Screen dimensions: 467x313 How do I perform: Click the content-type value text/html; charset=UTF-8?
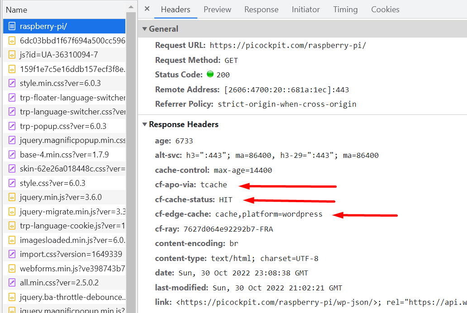265,258
